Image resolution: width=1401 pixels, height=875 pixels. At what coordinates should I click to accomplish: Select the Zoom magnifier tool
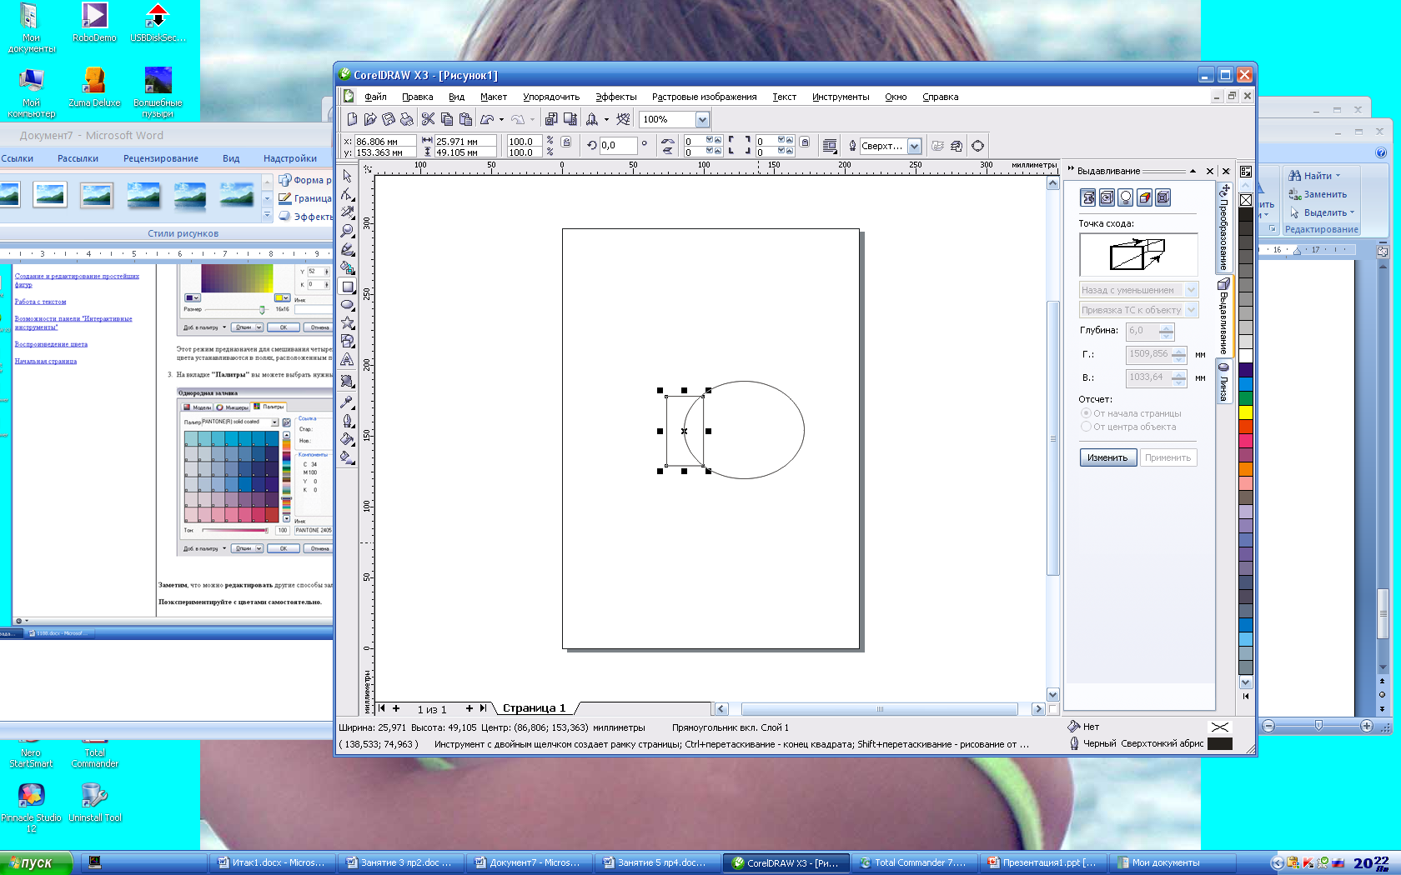click(x=348, y=231)
